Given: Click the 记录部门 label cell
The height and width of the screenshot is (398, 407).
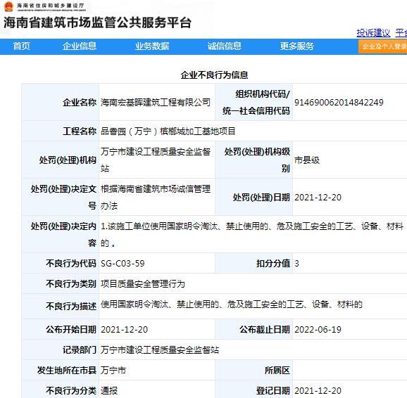Looking at the screenshot, I should [61, 350].
